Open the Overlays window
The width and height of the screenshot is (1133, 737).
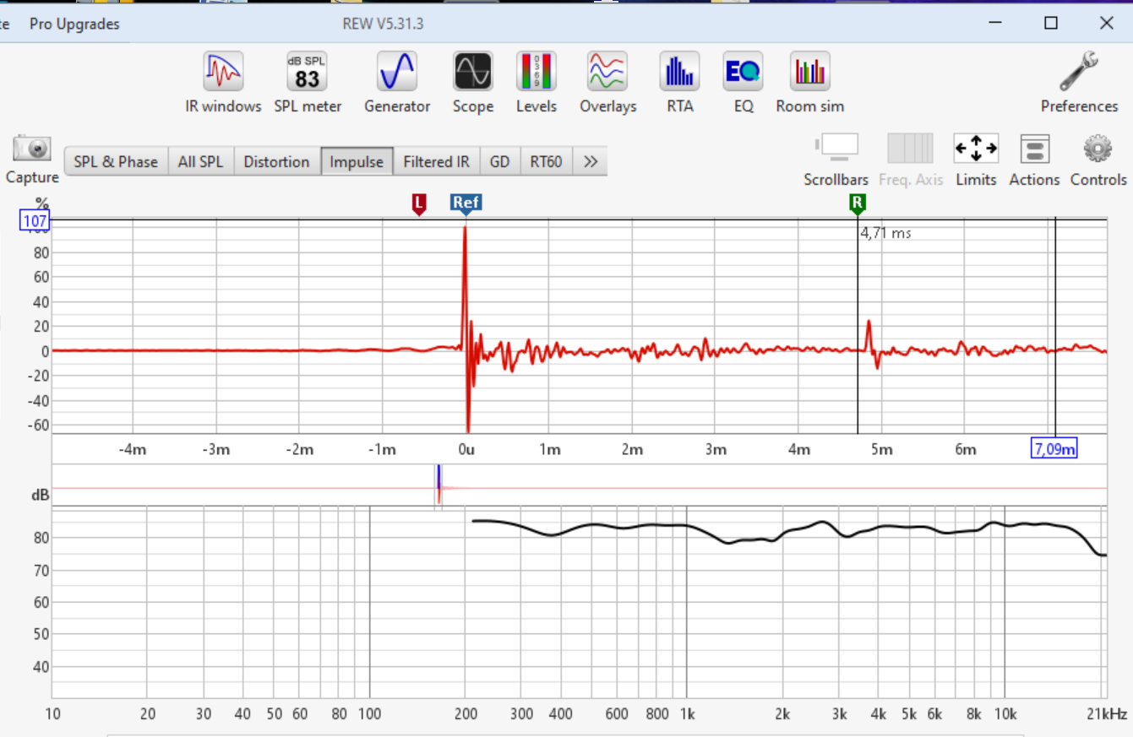(607, 73)
